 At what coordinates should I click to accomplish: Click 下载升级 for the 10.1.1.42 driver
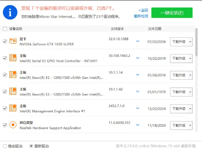tap(179, 92)
